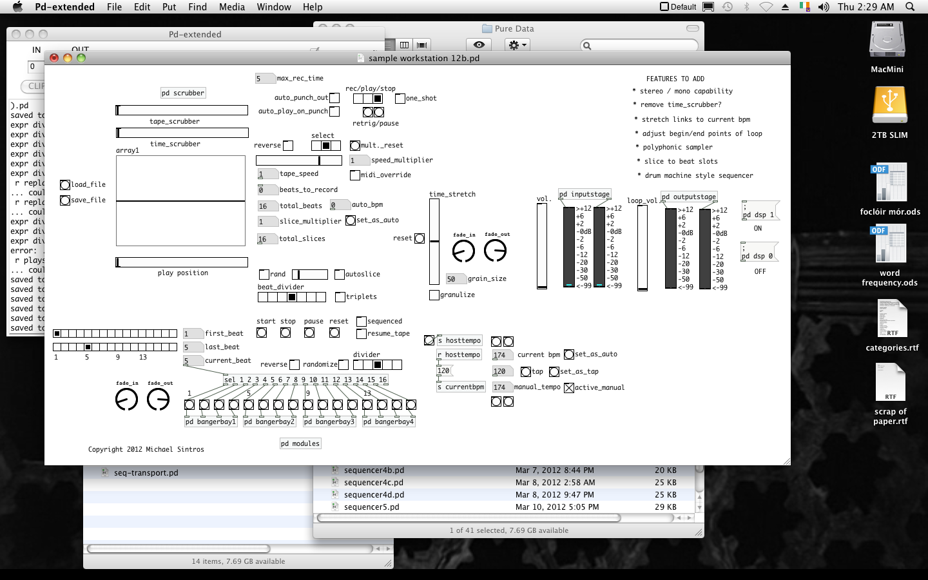This screenshot has width=928, height=580.
Task: Click the grain_size number box
Action: pos(456,279)
